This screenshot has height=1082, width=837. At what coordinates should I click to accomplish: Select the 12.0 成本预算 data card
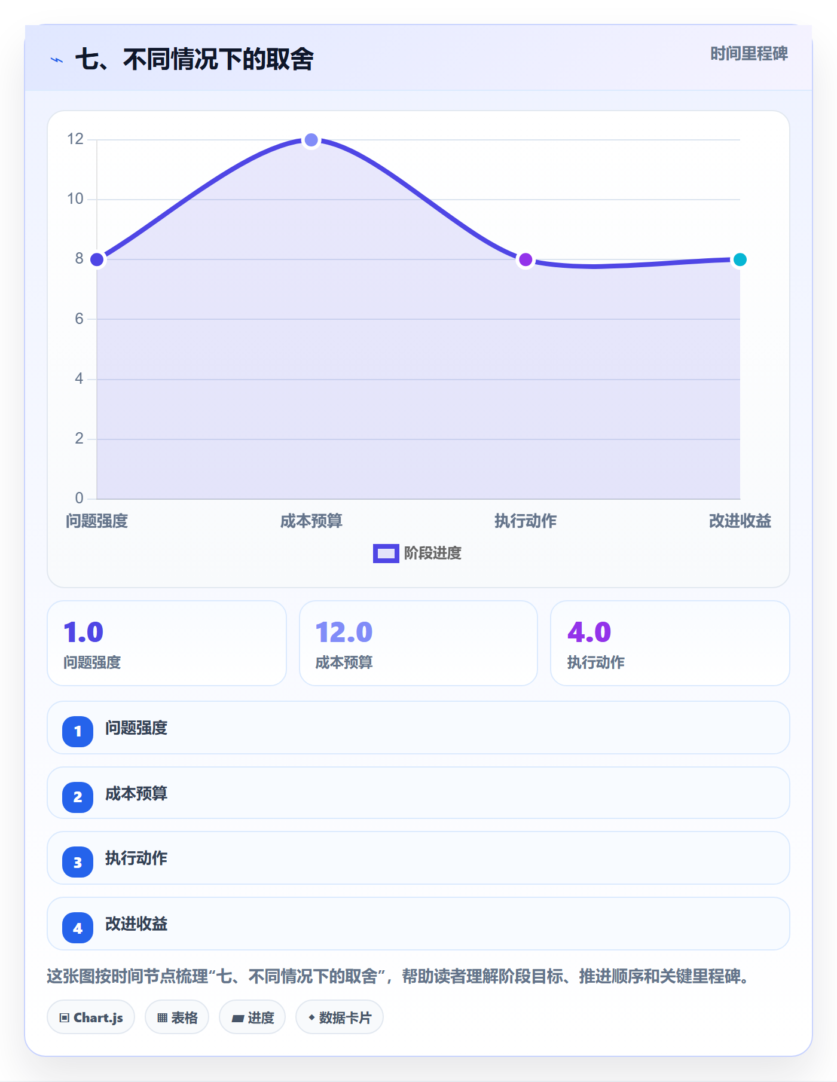click(x=418, y=643)
